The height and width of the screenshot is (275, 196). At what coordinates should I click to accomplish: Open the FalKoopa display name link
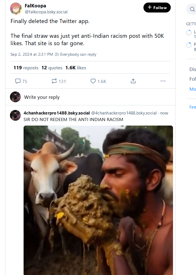tap(35, 6)
